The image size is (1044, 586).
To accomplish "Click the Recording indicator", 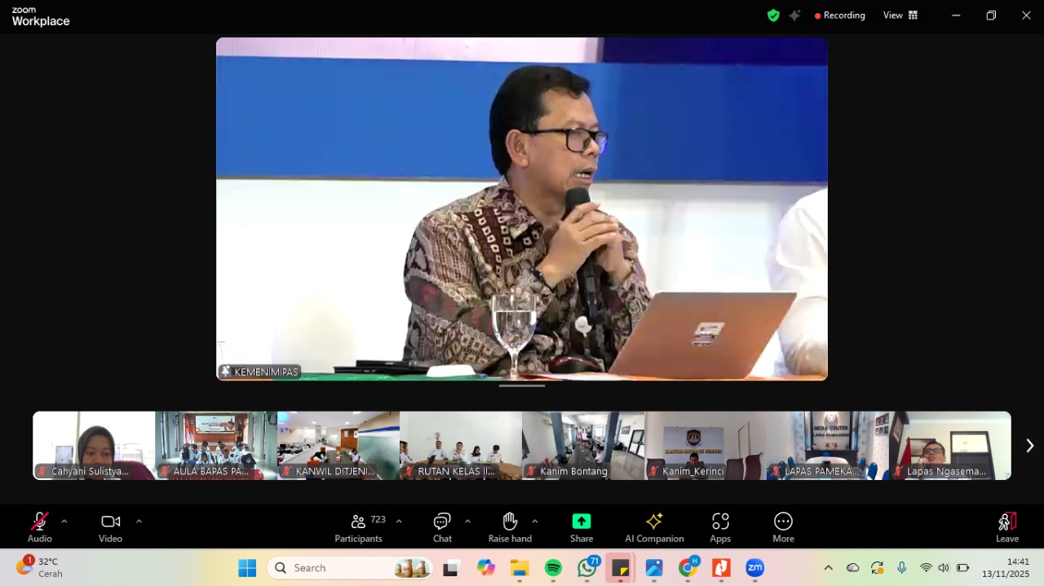I will 839,15.
